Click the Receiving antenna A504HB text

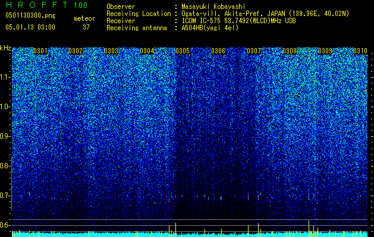[x=172, y=28]
